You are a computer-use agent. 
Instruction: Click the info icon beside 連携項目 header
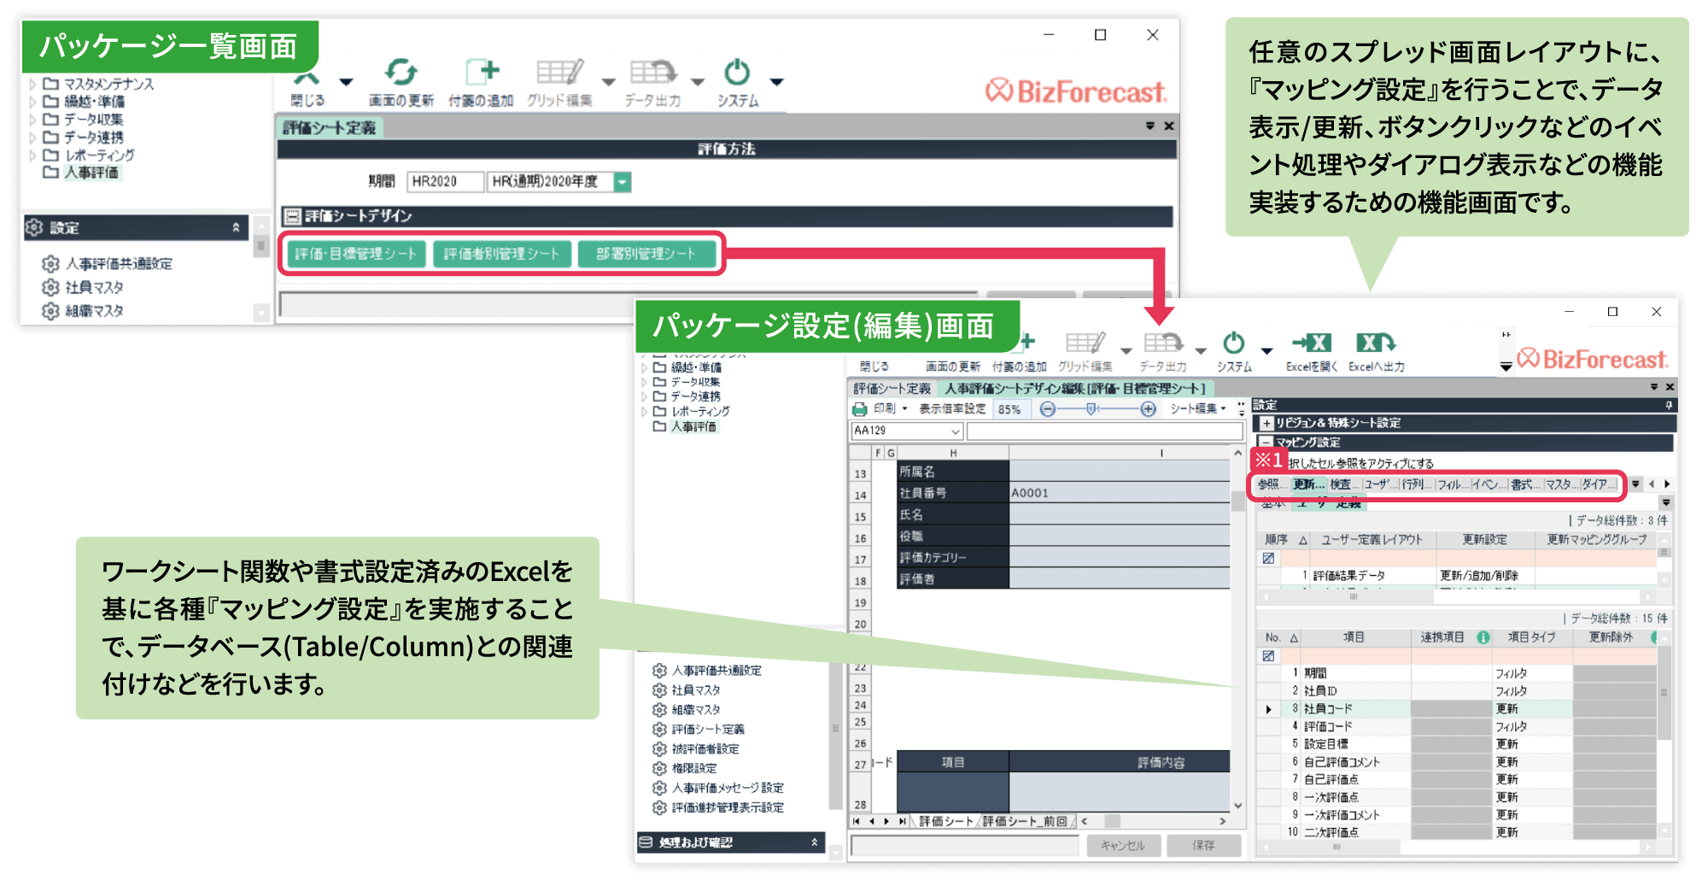click(1483, 637)
